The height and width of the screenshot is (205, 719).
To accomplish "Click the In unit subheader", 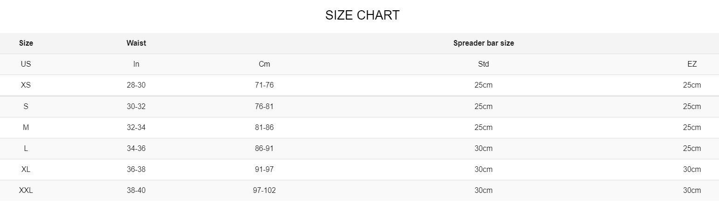I will pos(136,64).
